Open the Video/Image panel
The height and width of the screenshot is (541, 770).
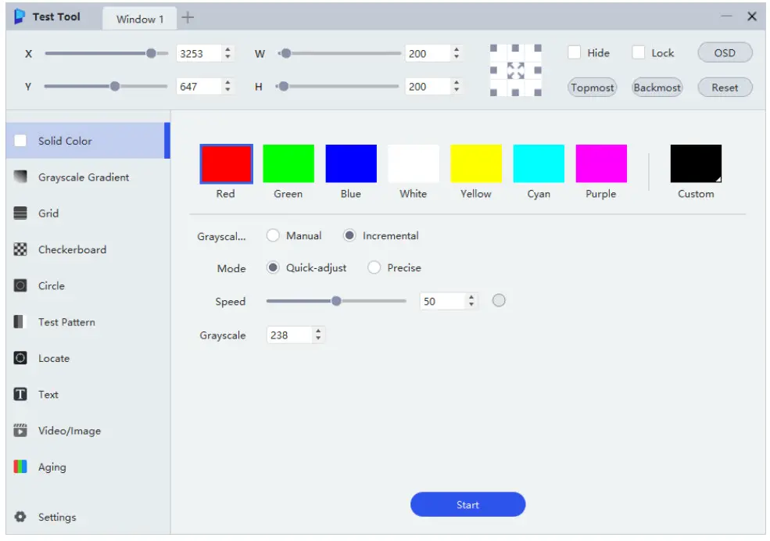(x=70, y=430)
